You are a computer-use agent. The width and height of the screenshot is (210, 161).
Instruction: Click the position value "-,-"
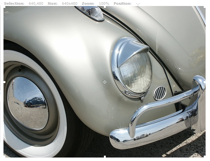[x=138, y=4]
